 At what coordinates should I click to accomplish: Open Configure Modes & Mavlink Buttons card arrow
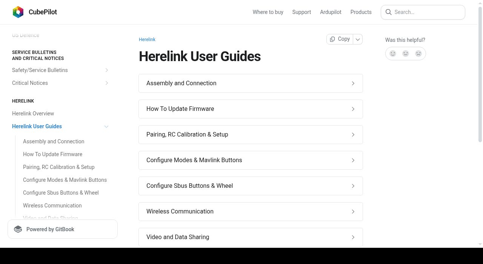tap(353, 160)
